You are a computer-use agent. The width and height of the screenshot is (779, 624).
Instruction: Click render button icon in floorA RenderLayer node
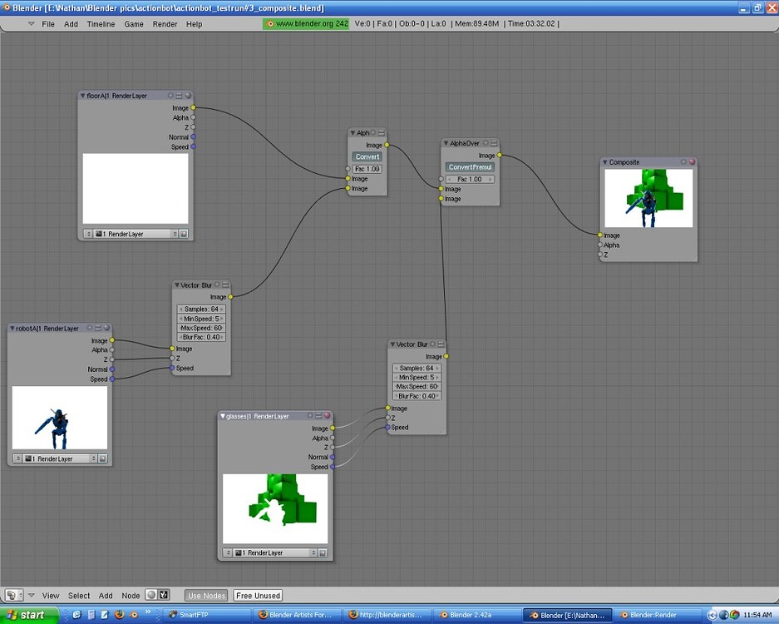pos(184,234)
